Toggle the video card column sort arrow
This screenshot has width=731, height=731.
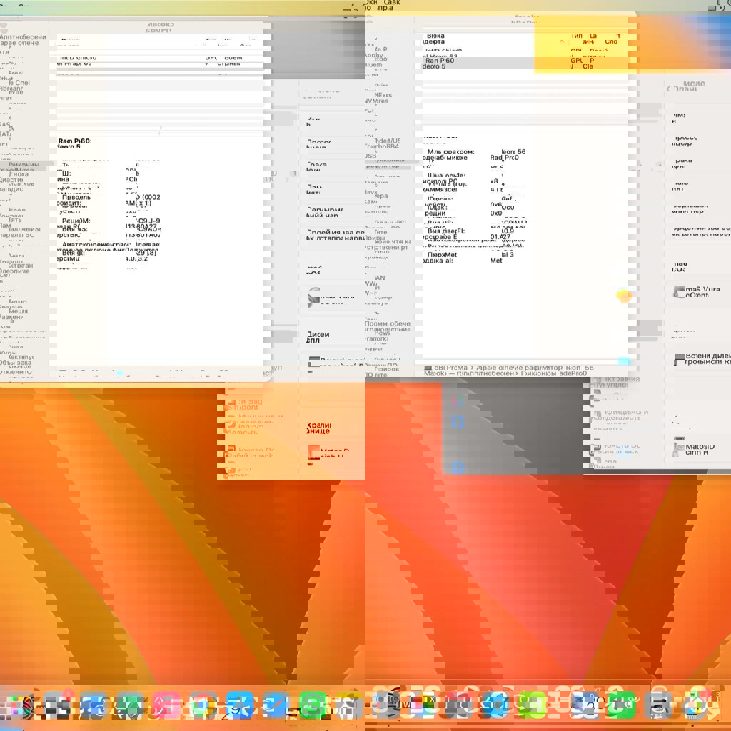tap(561, 41)
